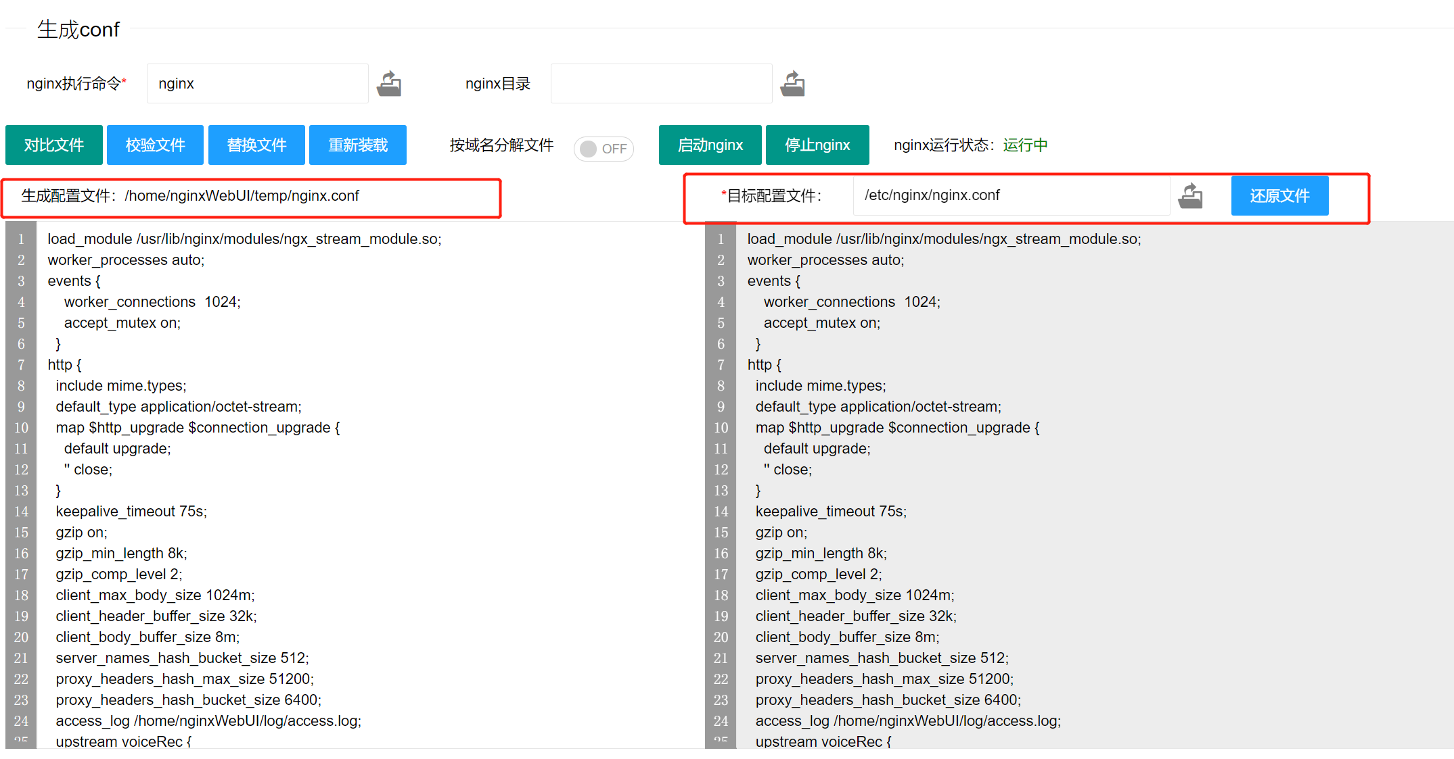Start nginx with 启动nginx button
This screenshot has width=1454, height=759.
pos(710,145)
